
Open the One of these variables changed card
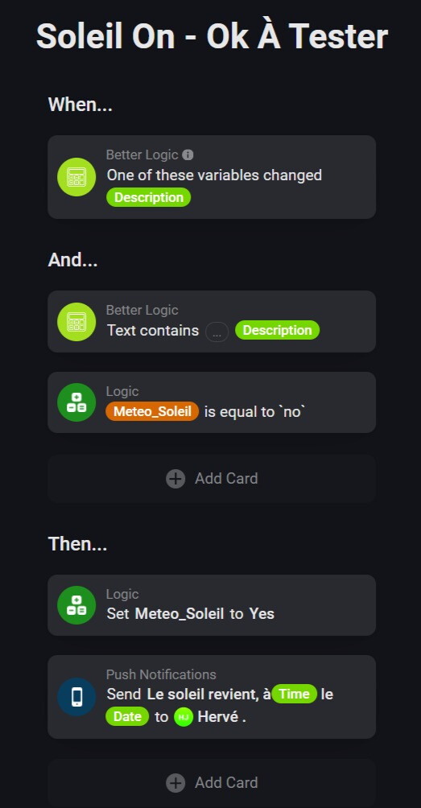click(212, 177)
